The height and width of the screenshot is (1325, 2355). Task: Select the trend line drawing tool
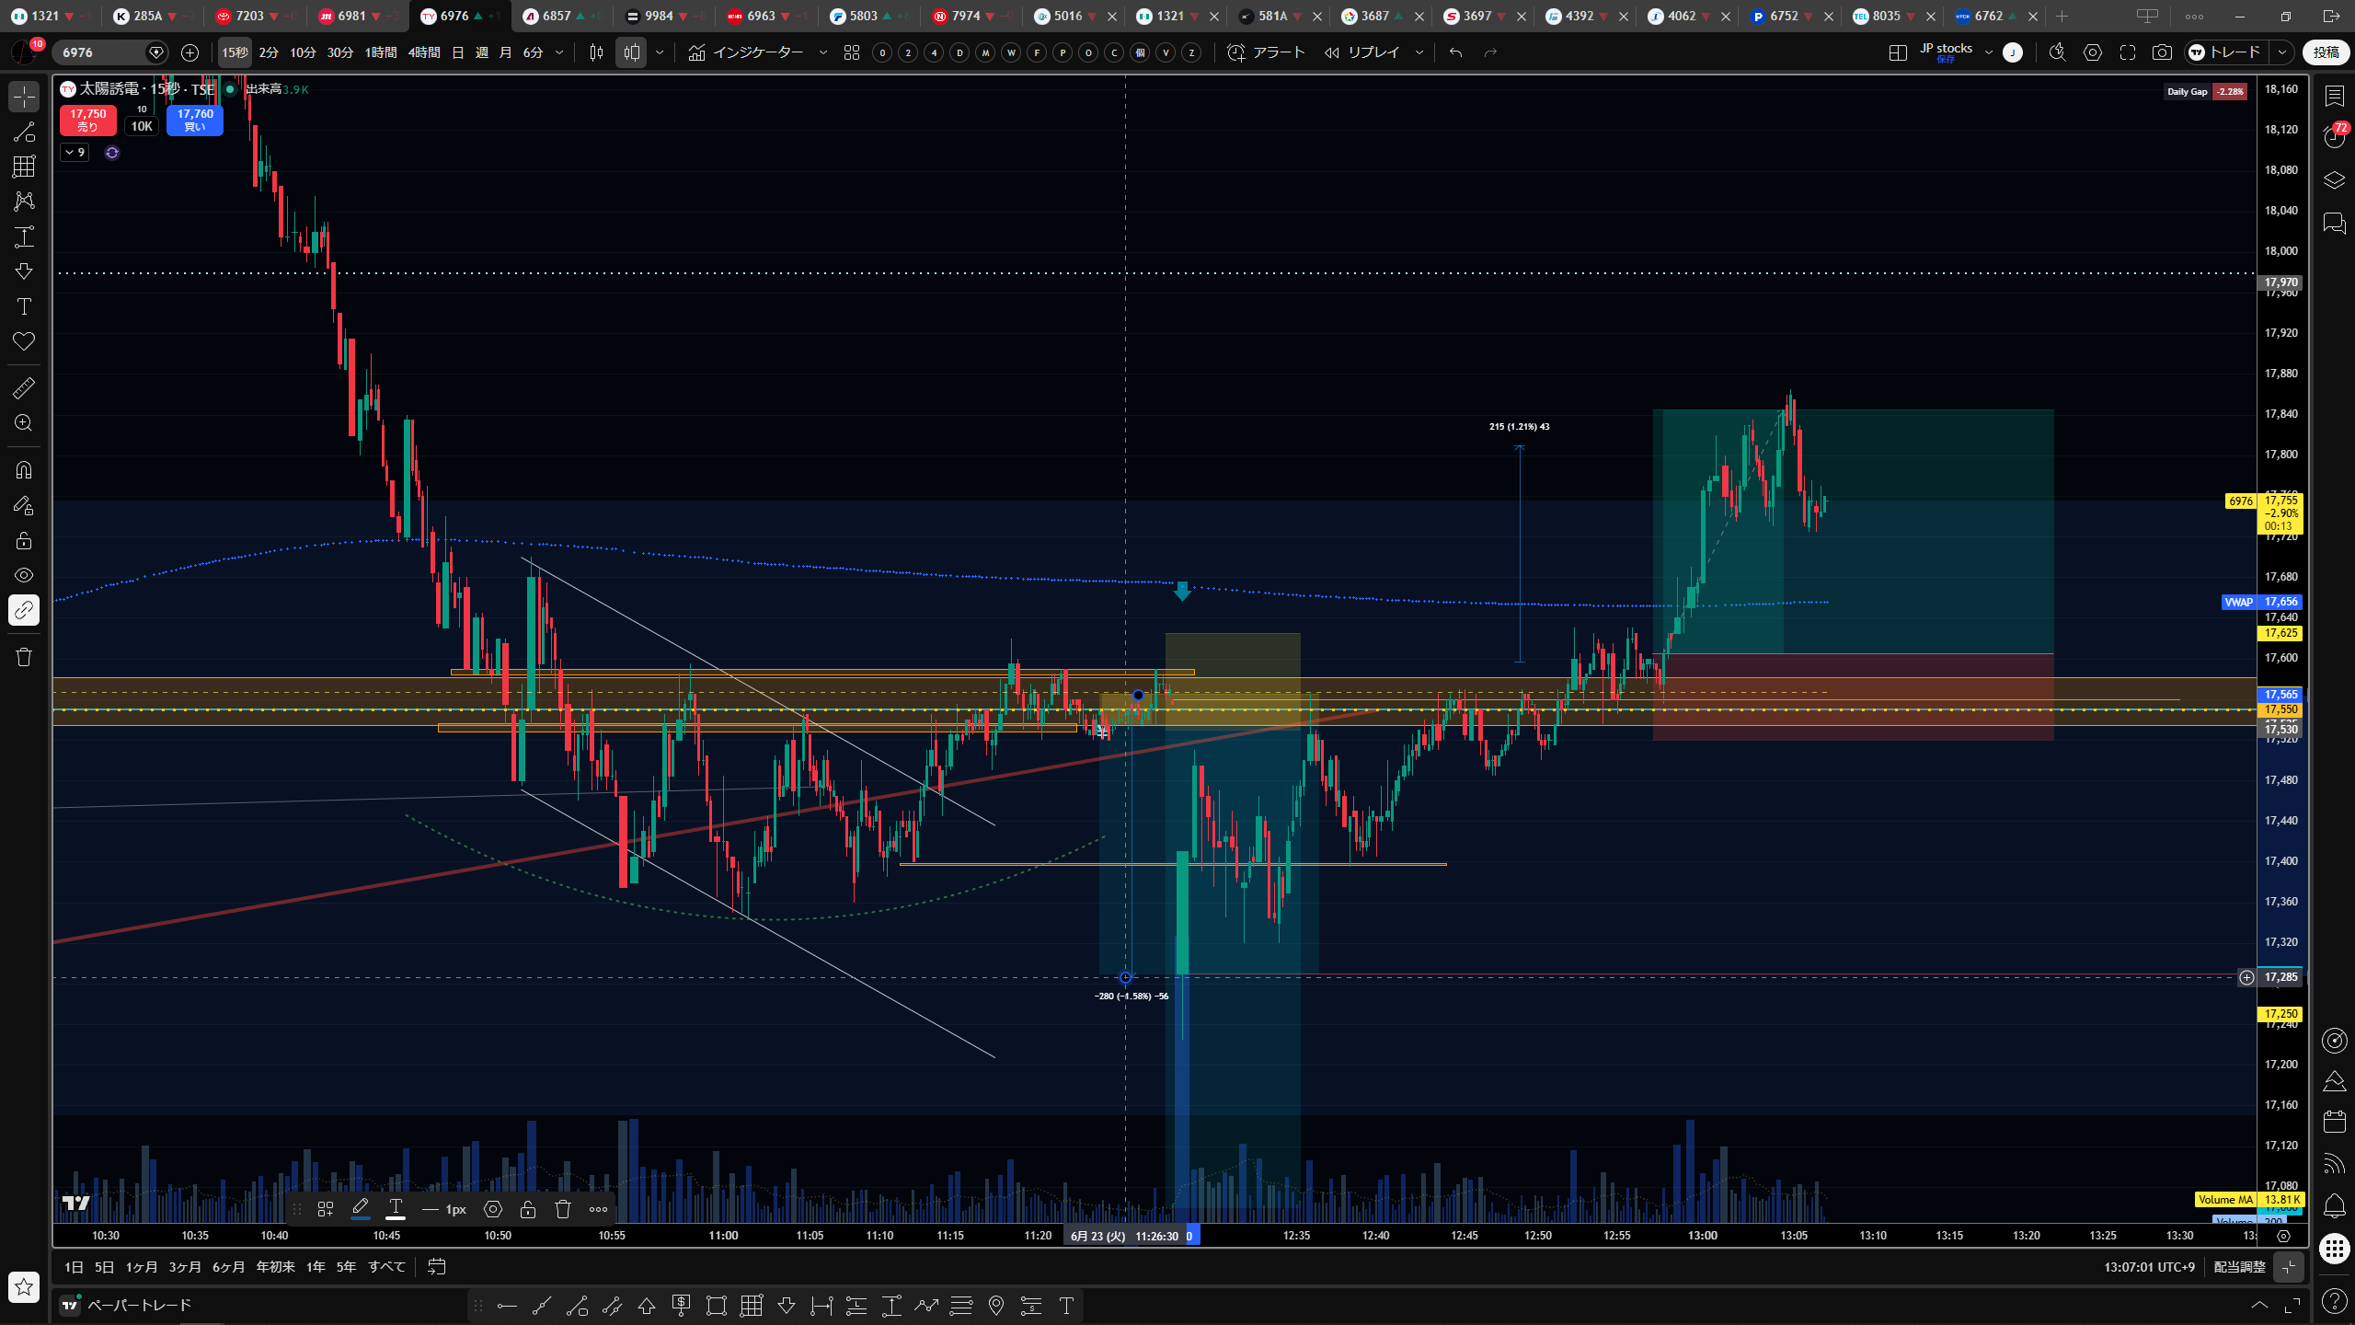click(x=24, y=132)
